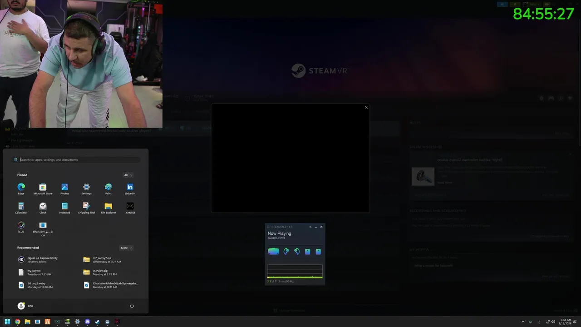
Task: Open NVIDIA app from the taskbar
Action: [67, 322]
